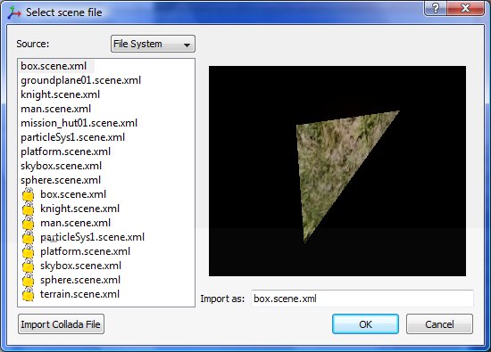Select the locked skybox.scene.xml file name
This screenshot has height=352, width=491.
click(x=80, y=266)
